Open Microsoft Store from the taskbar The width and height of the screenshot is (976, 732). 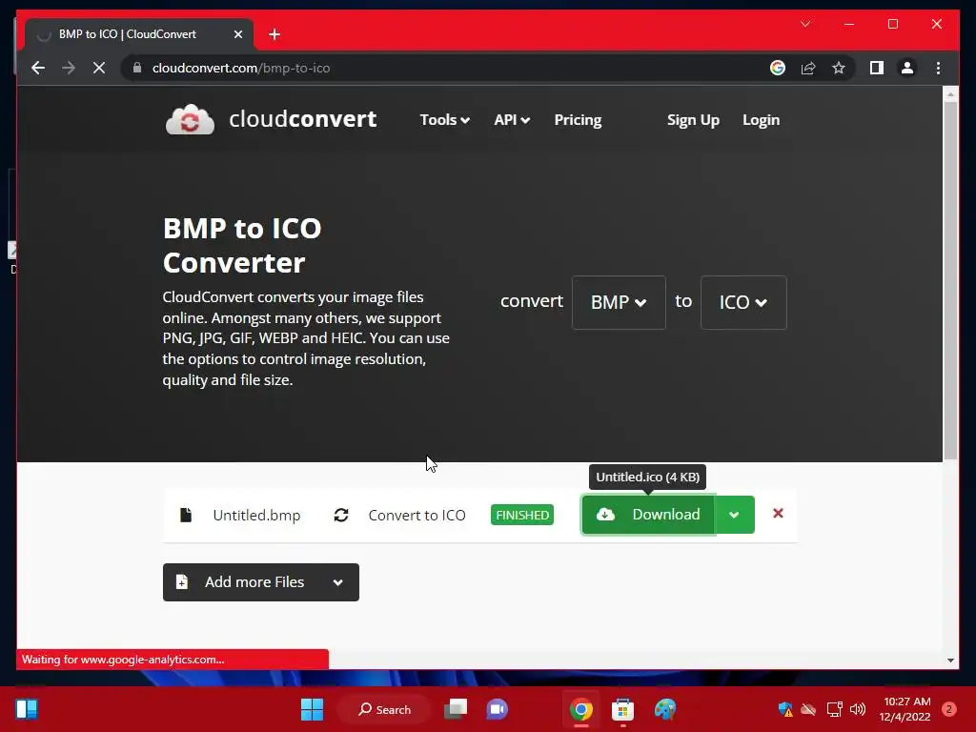point(622,709)
